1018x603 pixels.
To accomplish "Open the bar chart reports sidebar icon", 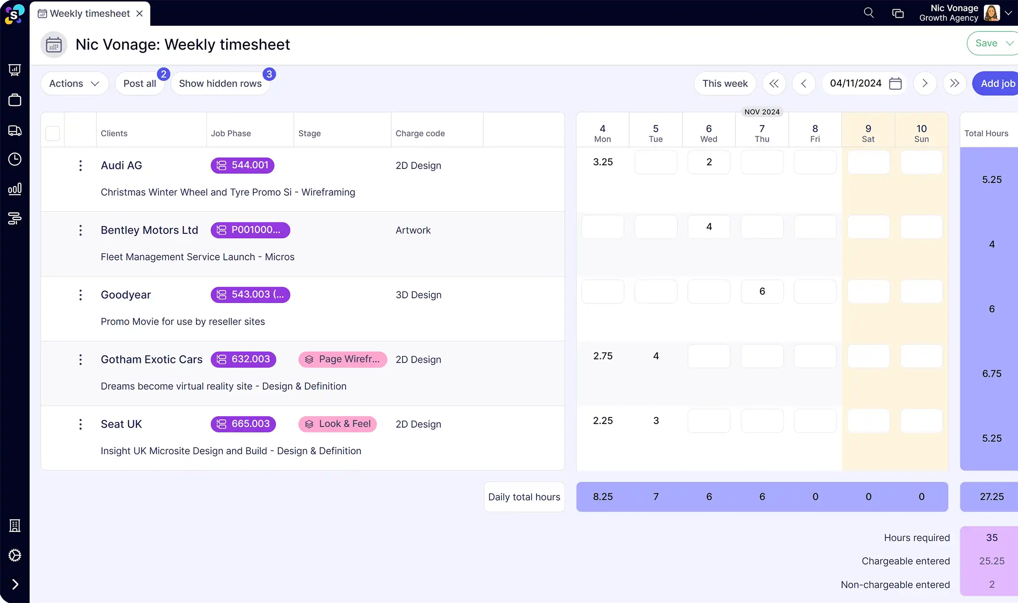I will click(x=15, y=189).
